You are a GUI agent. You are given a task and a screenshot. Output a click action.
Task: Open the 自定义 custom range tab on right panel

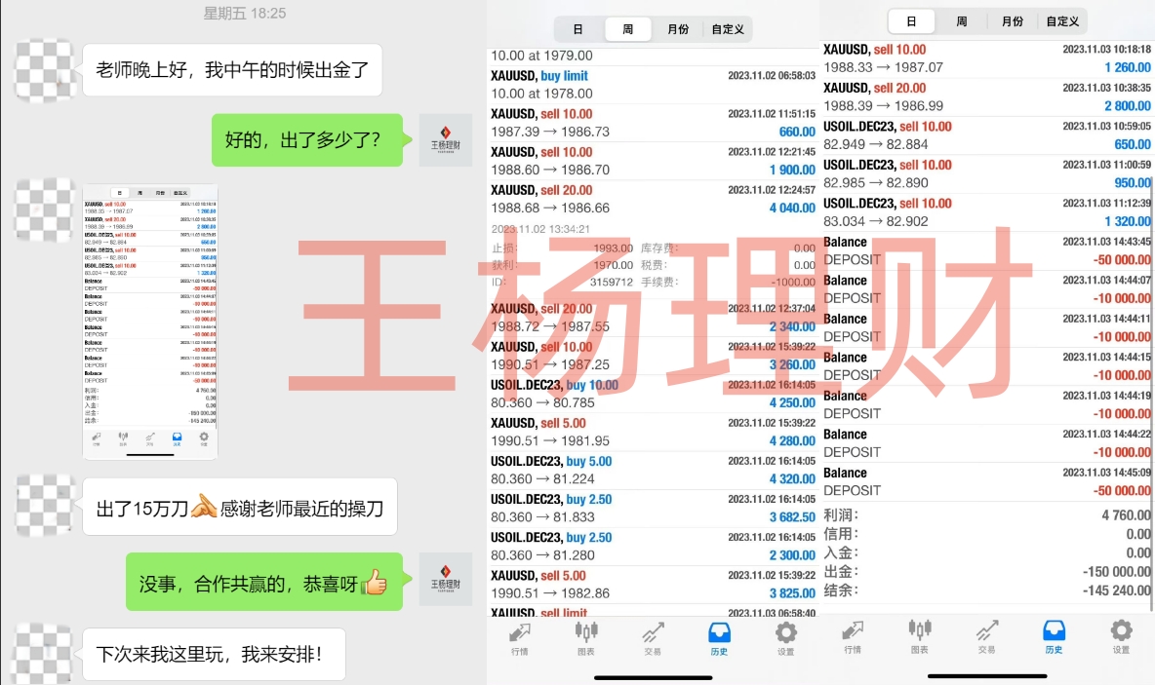[x=1063, y=19]
